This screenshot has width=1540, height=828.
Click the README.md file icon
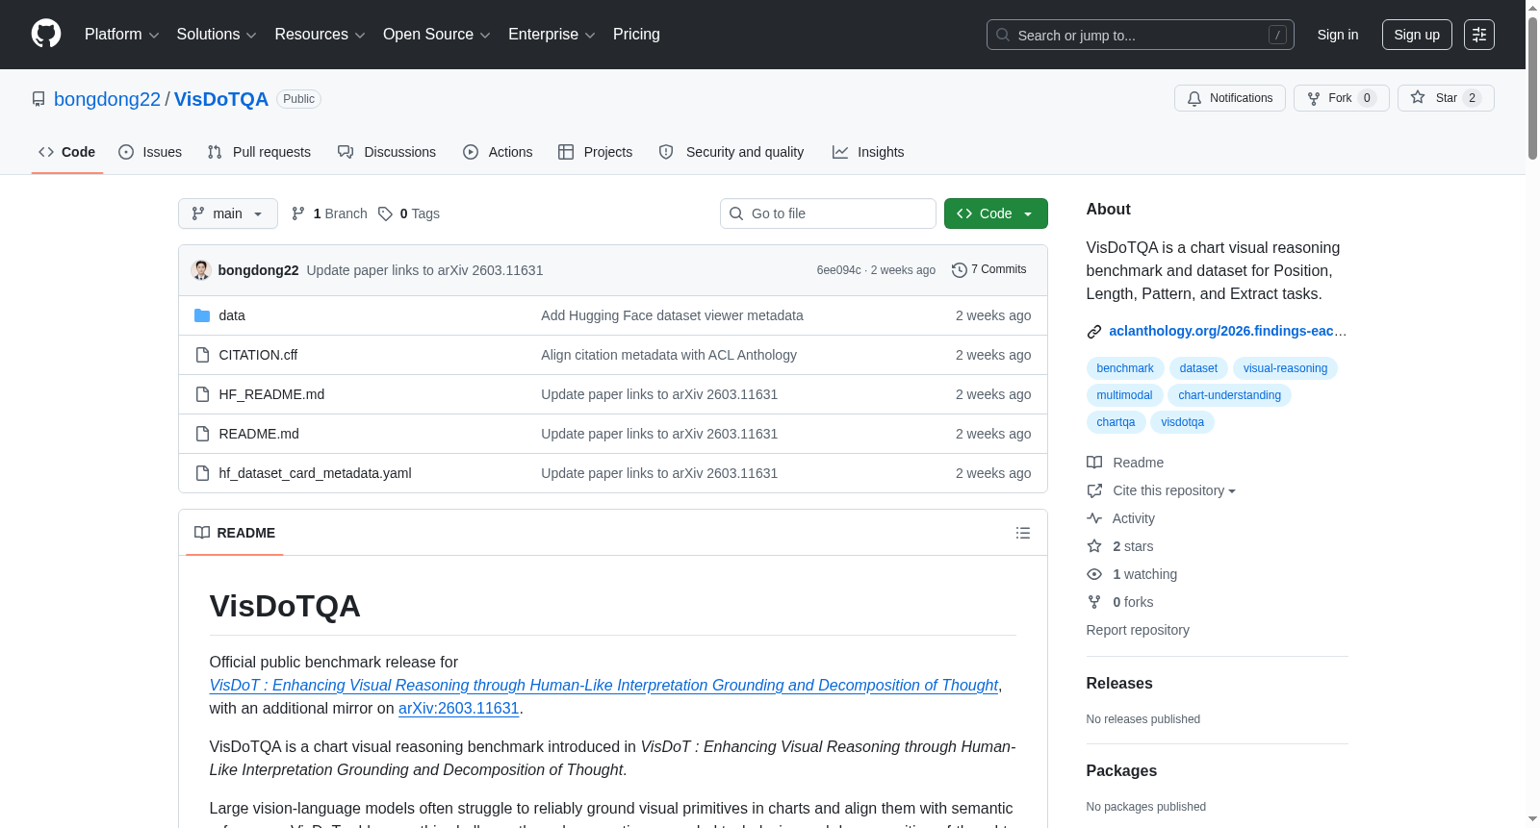click(202, 434)
